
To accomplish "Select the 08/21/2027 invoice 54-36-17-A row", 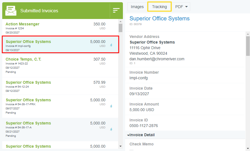I will 56,129.
